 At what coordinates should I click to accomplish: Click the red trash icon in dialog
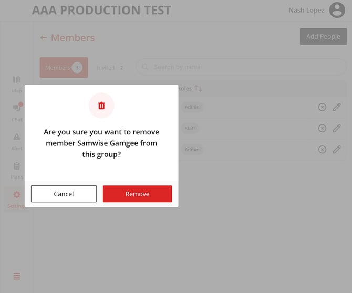point(101,106)
